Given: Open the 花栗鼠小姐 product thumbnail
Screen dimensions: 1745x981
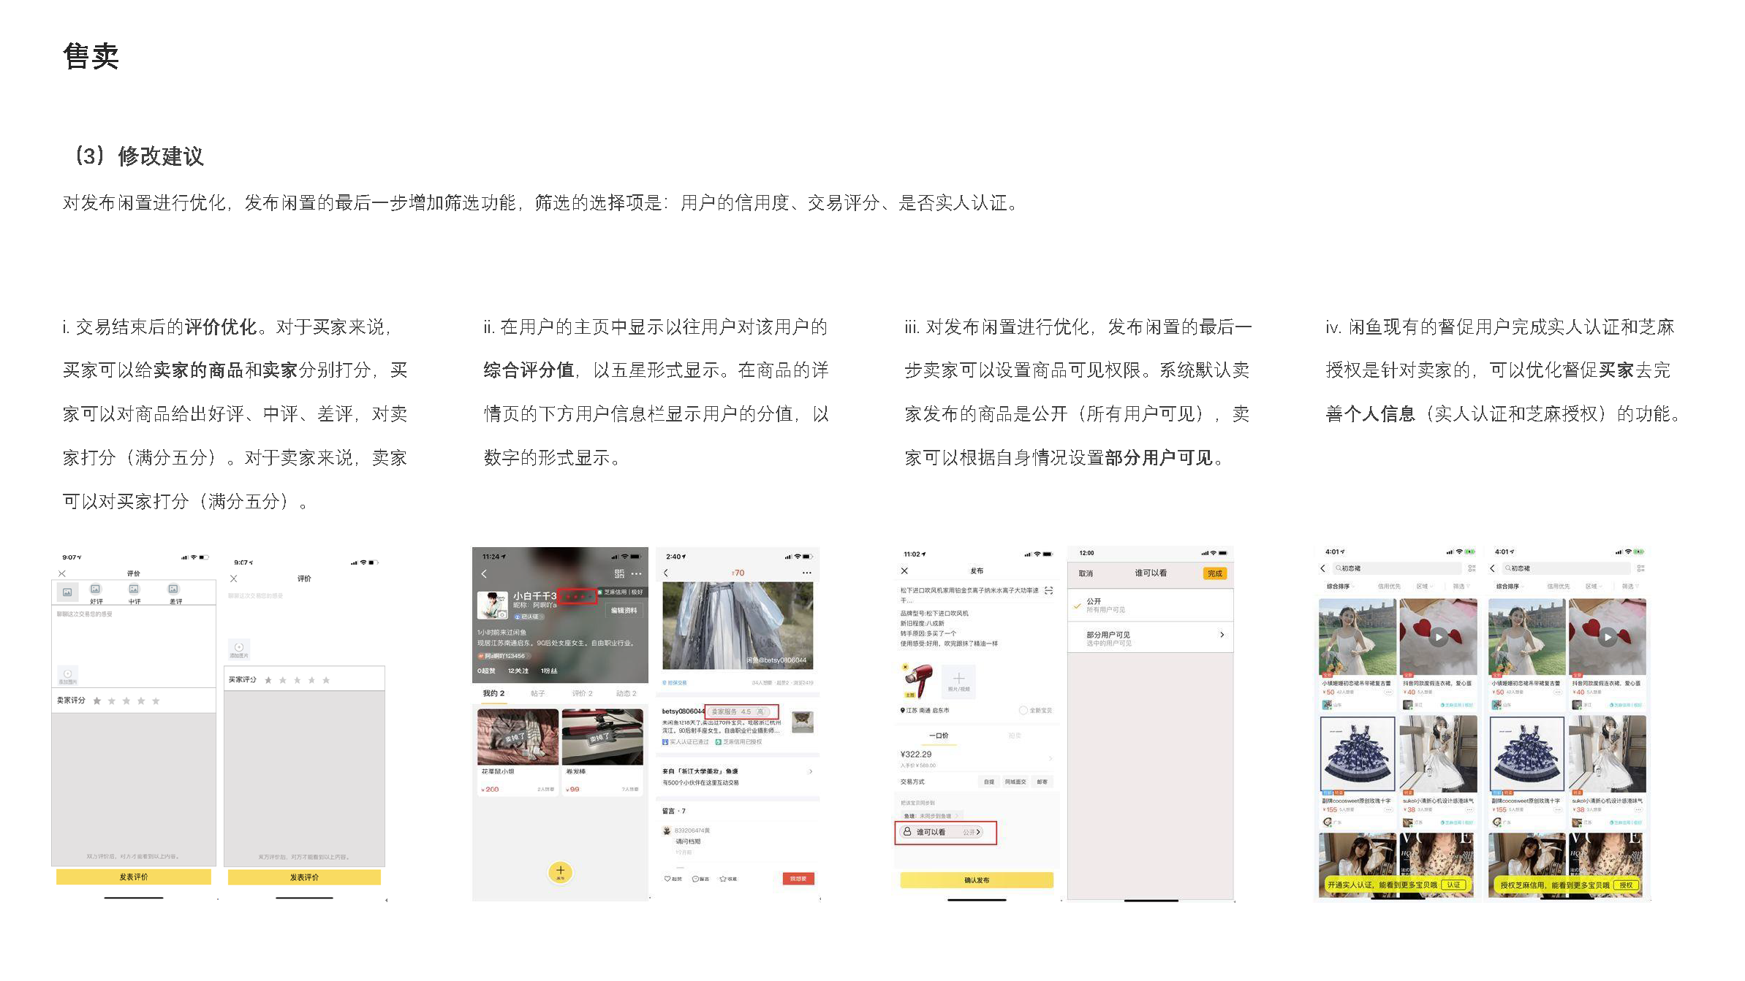Looking at the screenshot, I should point(518,735).
